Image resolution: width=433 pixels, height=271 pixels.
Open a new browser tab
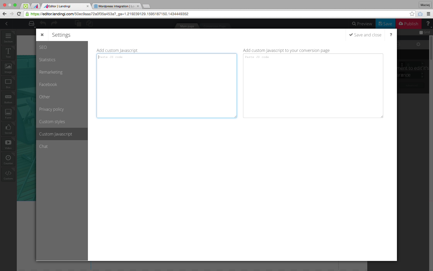(x=146, y=6)
